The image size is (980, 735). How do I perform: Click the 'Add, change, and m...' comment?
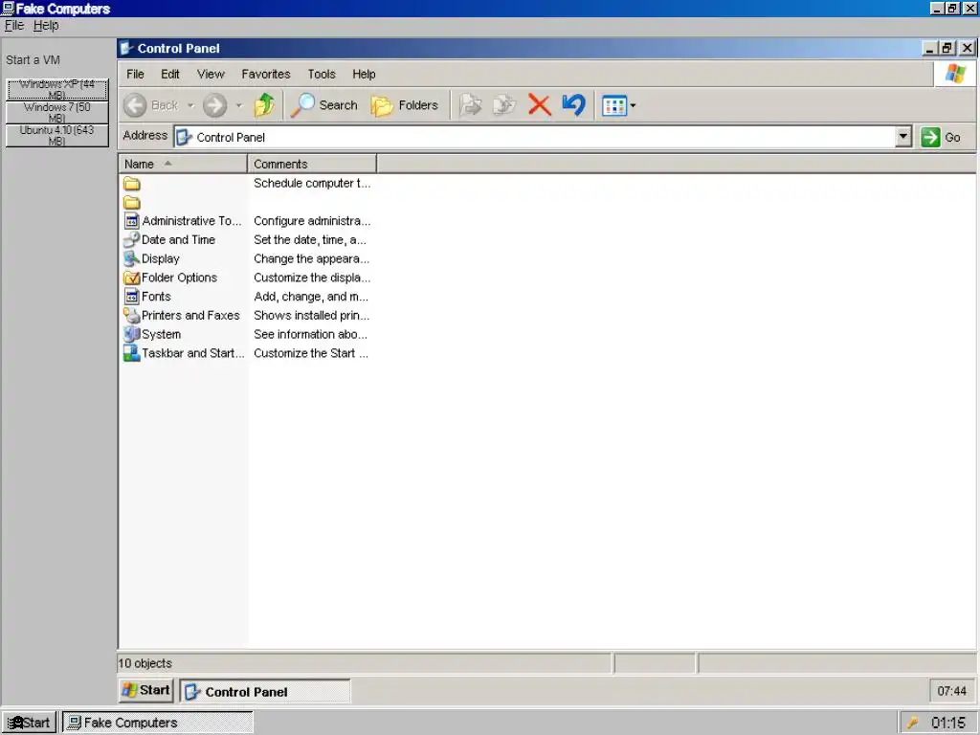tap(311, 297)
